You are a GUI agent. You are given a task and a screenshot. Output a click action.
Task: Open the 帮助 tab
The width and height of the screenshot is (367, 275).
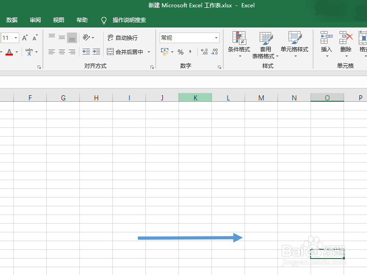coord(82,20)
